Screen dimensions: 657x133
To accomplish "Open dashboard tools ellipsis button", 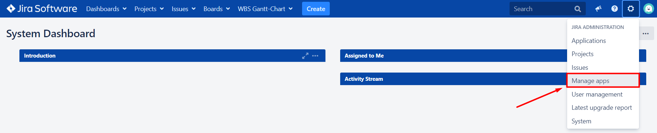I will pos(646,34).
